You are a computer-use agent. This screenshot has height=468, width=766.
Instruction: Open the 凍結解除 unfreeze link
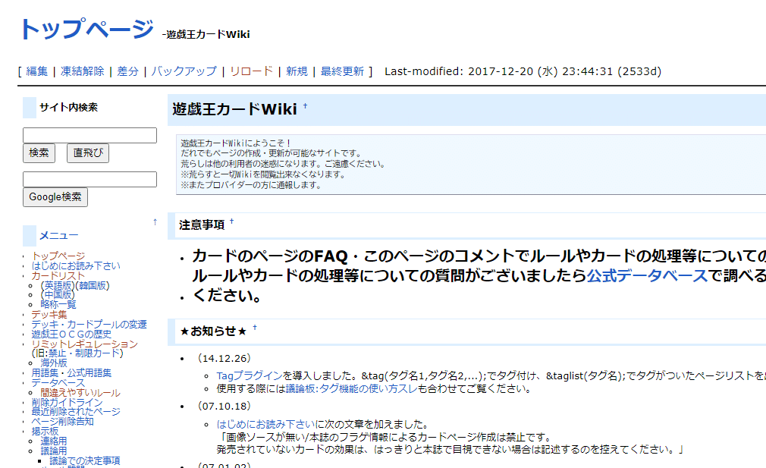click(82, 71)
